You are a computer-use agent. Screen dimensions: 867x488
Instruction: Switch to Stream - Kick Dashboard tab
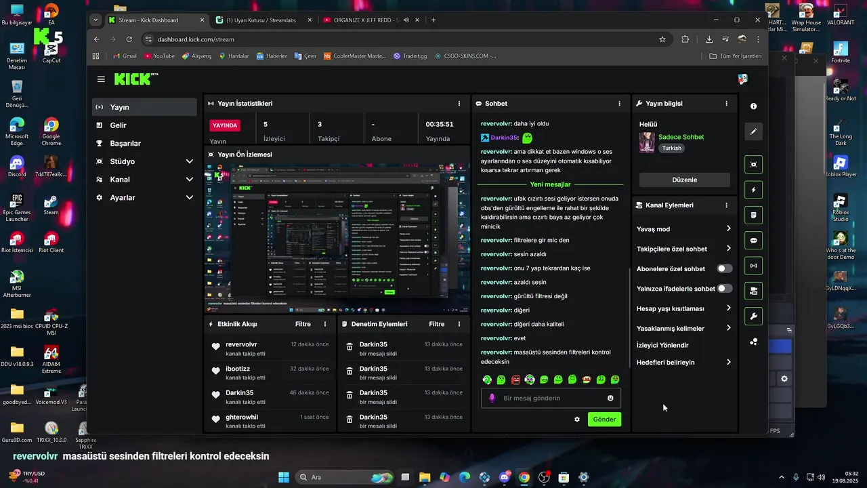(x=155, y=20)
